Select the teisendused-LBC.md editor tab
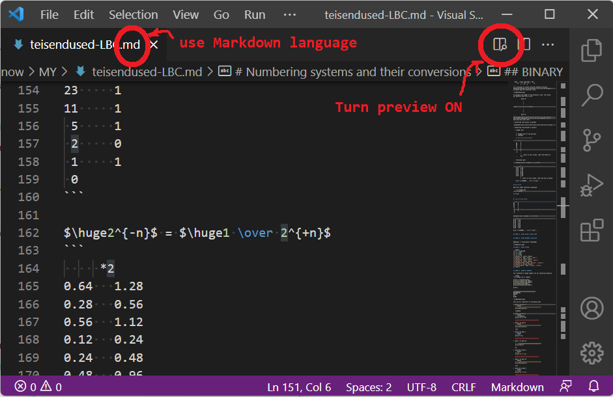 click(x=85, y=44)
